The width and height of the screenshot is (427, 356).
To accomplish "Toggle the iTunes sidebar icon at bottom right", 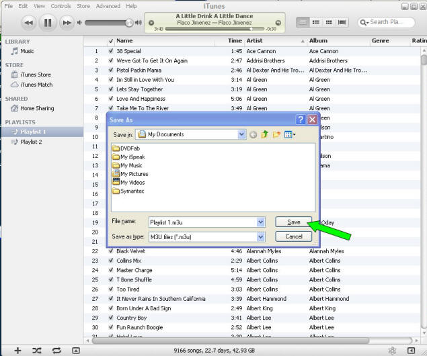I will [411, 350].
